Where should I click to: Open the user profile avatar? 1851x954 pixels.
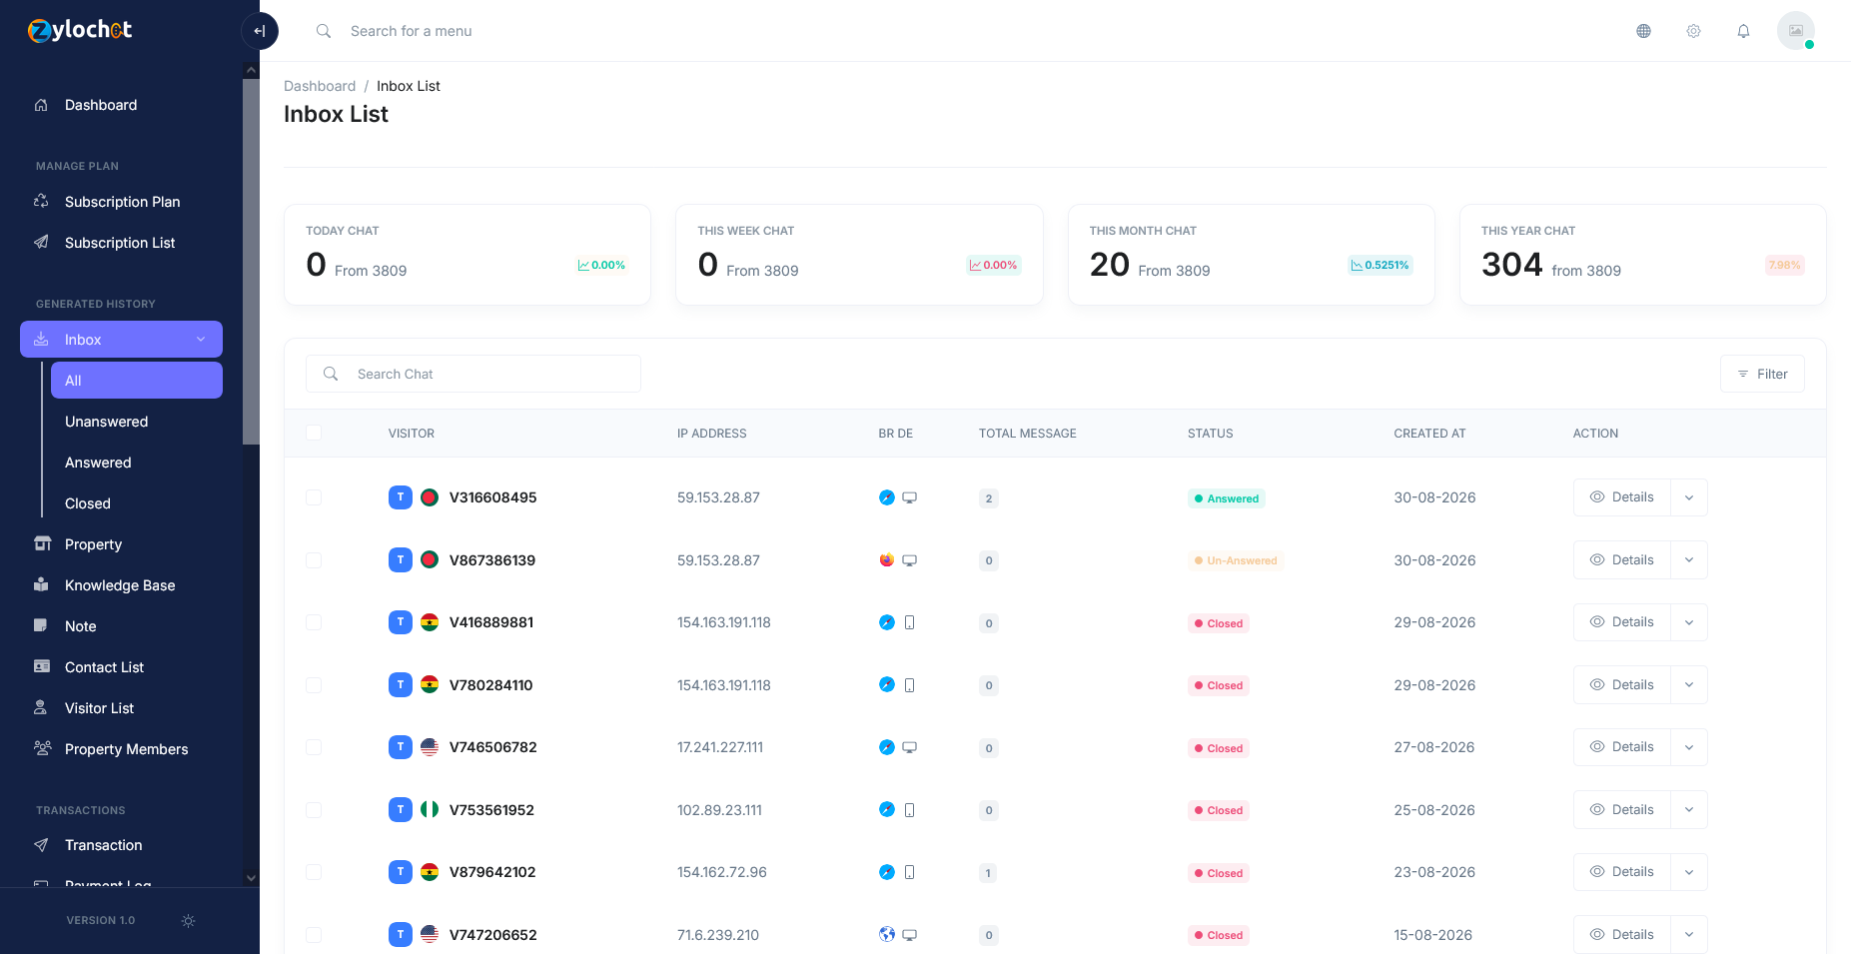pos(1795,31)
